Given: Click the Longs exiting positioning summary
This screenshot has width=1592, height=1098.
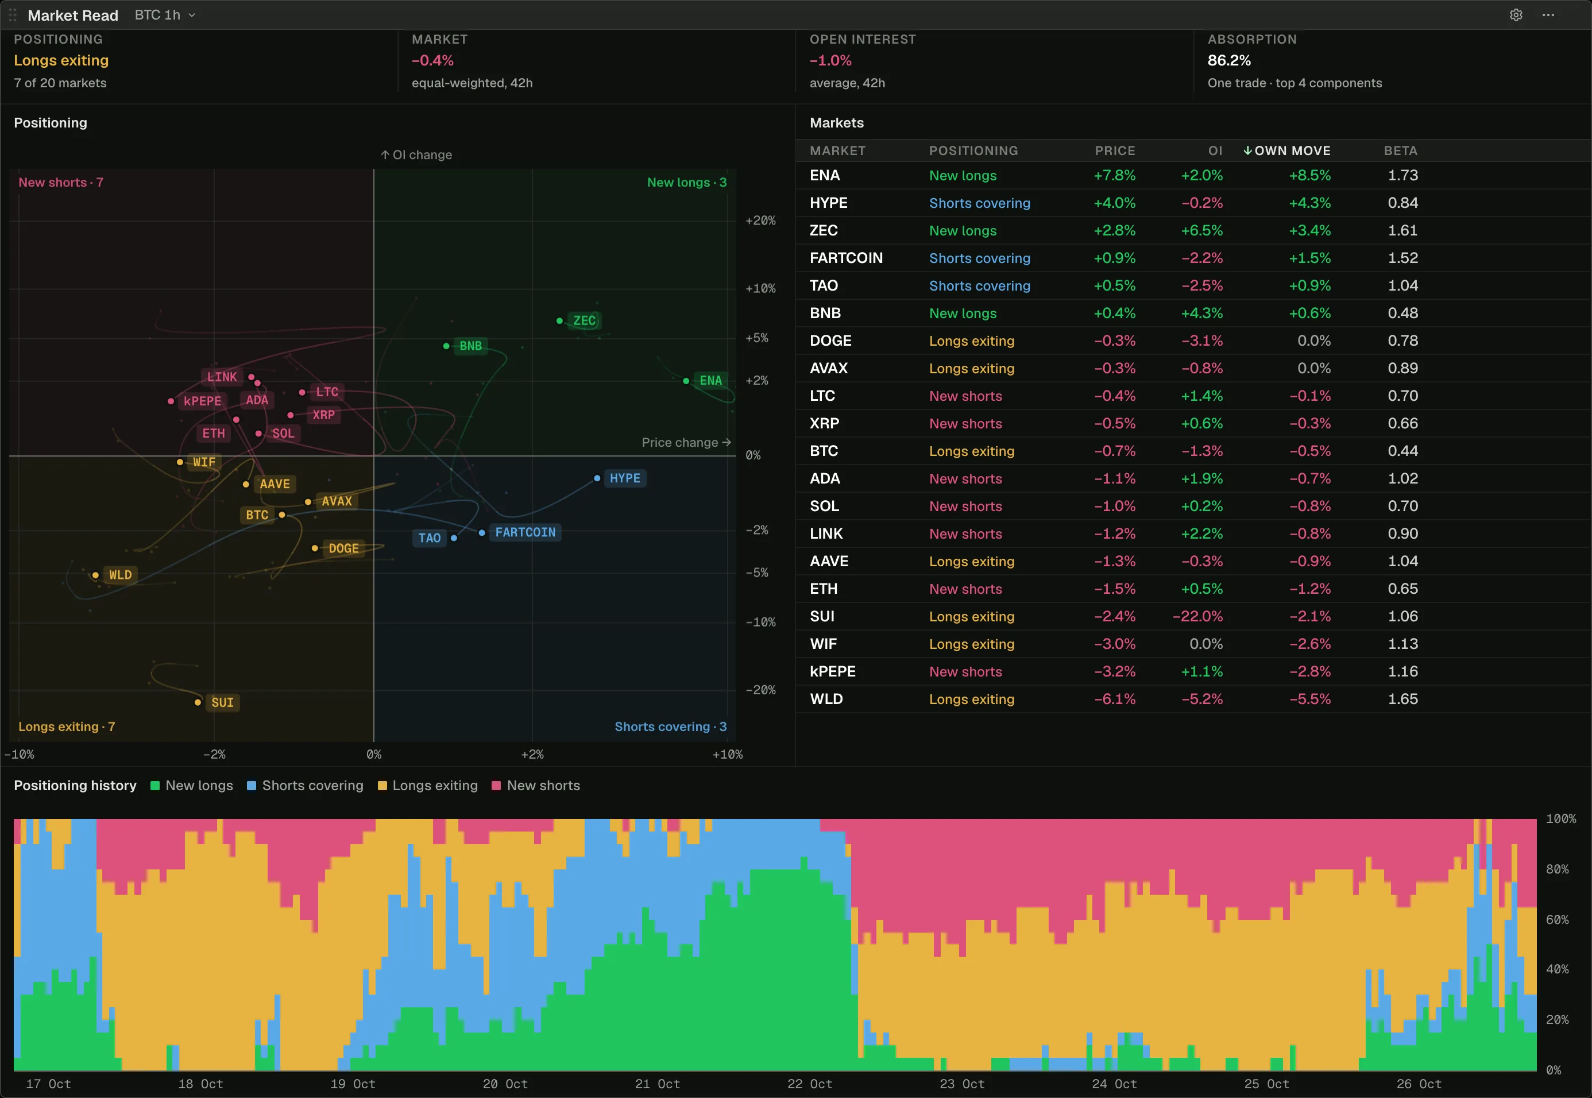Looking at the screenshot, I should pos(61,60).
